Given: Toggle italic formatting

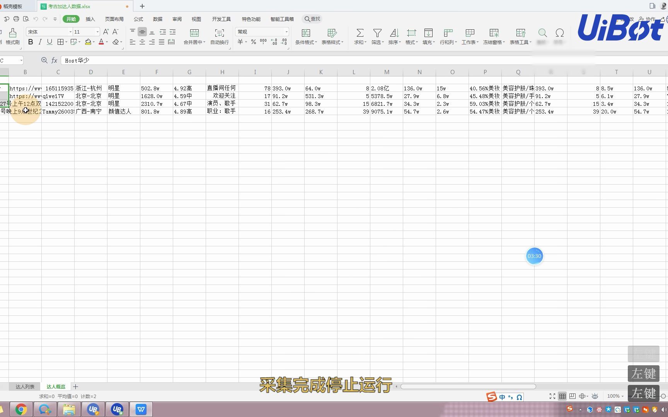Looking at the screenshot, I should 40,42.
